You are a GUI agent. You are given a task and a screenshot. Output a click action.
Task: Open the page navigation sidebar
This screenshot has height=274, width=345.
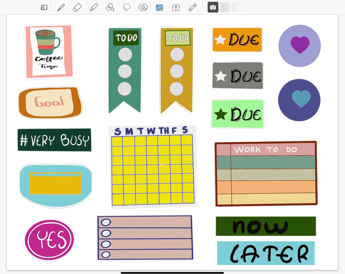click(44, 7)
